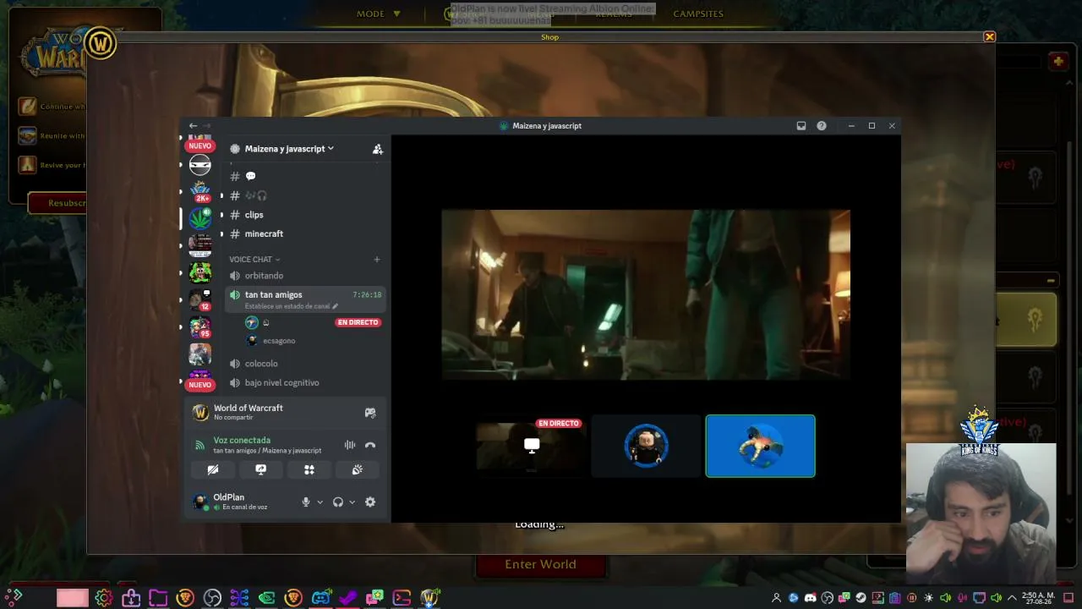
Task: Open the green cannabis leaf server icon
Action: click(200, 218)
